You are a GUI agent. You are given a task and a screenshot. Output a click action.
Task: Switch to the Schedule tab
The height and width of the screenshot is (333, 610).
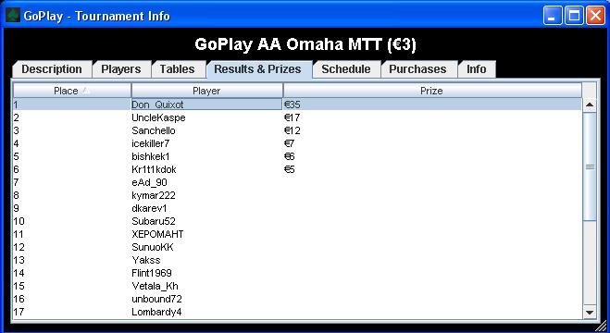[346, 69]
